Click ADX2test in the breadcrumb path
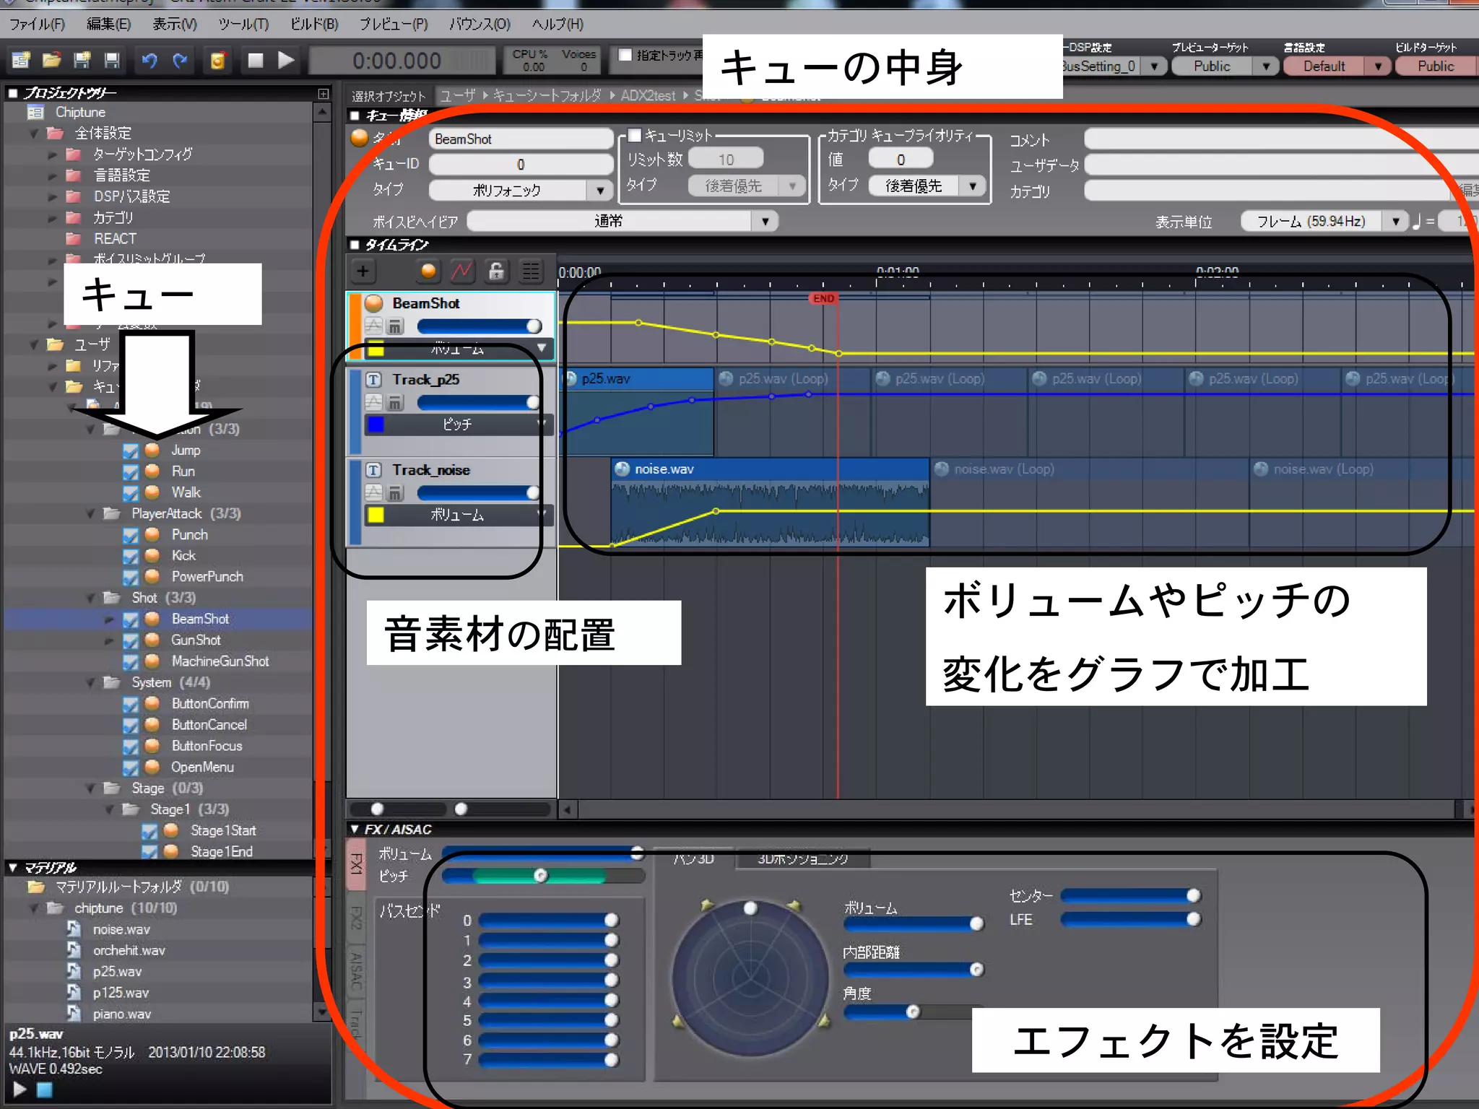Screen dimensions: 1479x1109 648,95
